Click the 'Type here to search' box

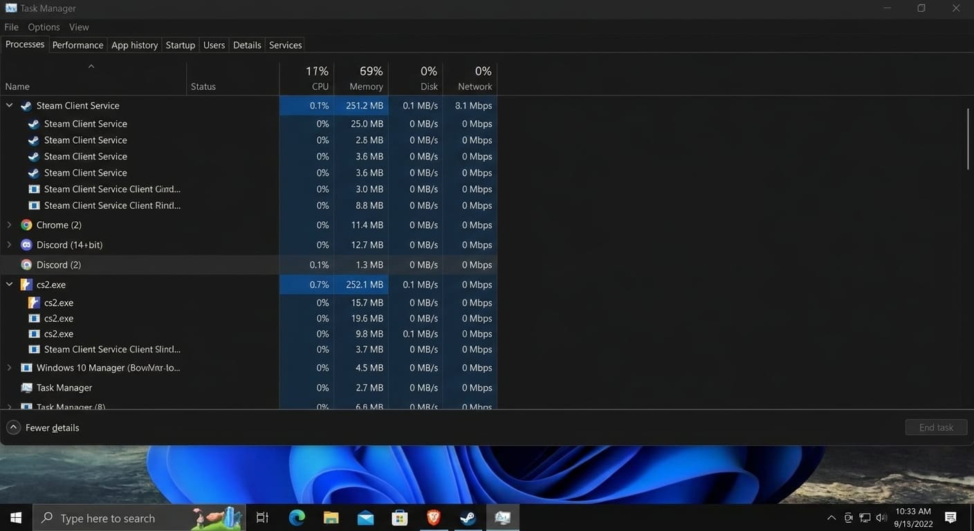tap(138, 518)
